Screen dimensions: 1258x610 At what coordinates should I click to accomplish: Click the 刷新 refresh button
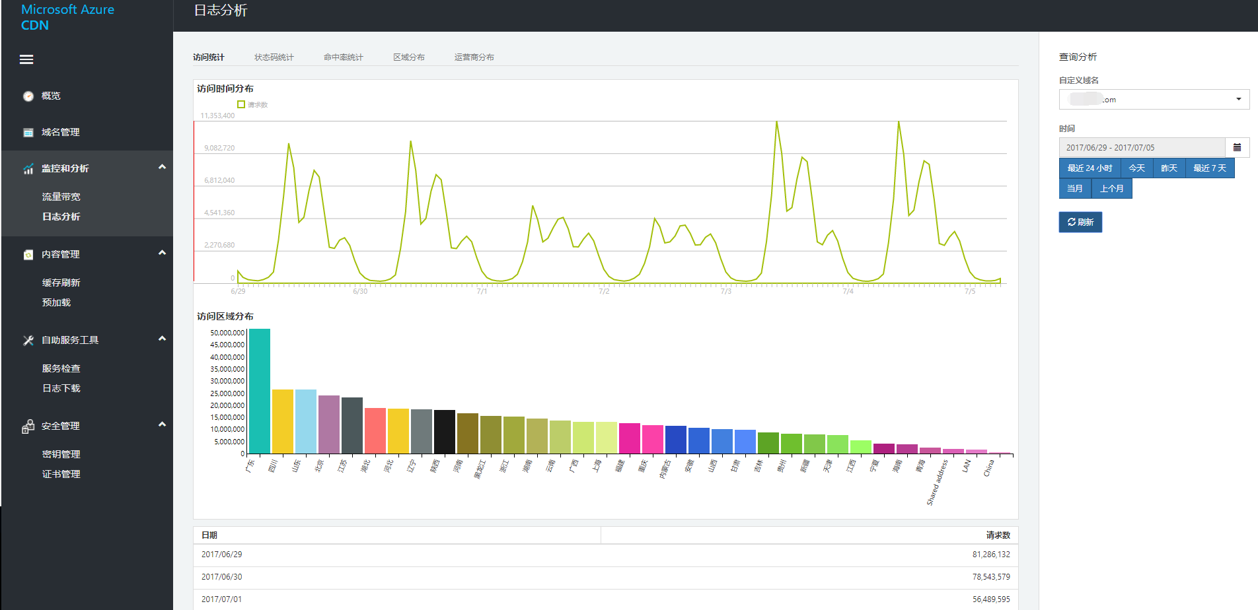[x=1080, y=222]
